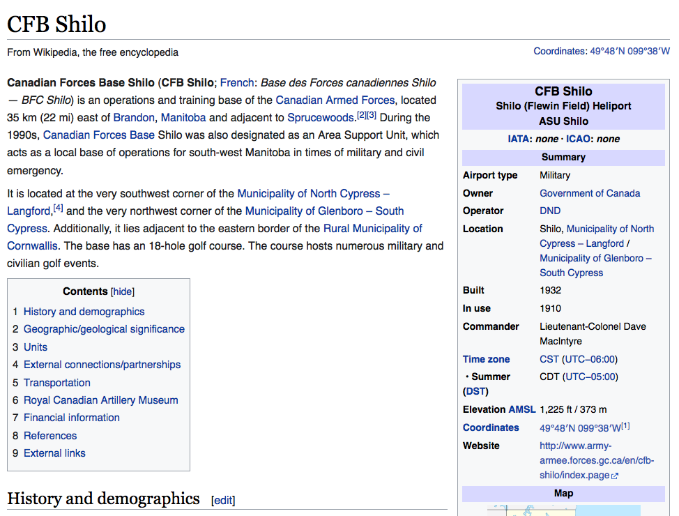
Task: Go to the Manitoba link
Action: click(183, 117)
